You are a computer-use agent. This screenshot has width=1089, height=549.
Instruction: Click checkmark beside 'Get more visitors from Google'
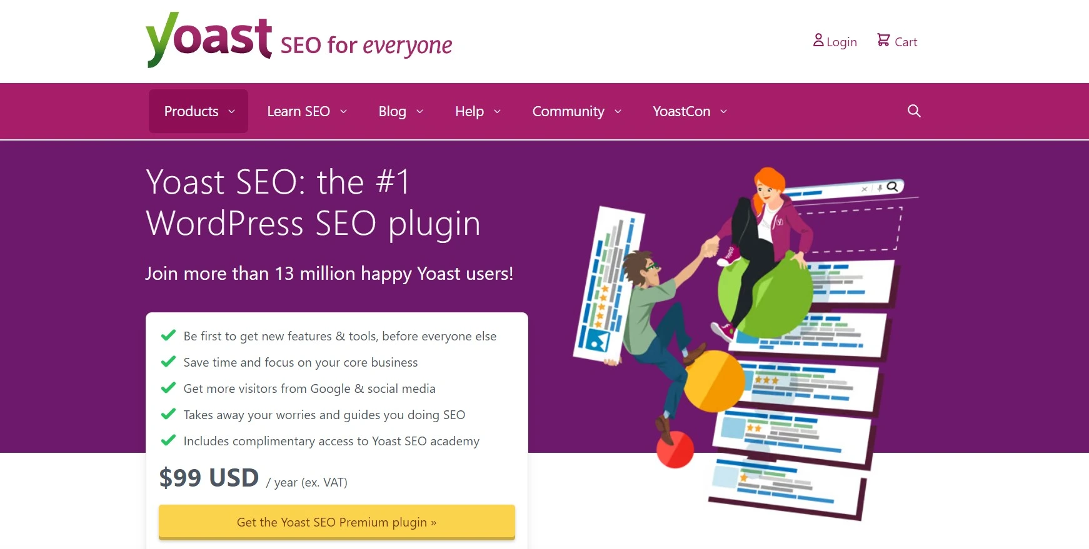168,388
